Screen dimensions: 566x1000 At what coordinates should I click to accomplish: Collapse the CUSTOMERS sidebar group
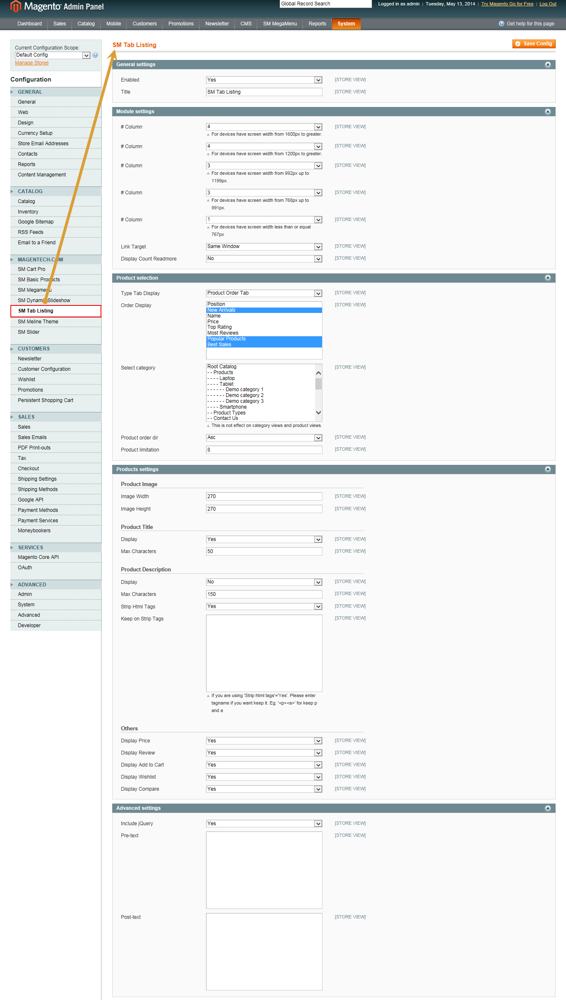pyautogui.click(x=56, y=349)
